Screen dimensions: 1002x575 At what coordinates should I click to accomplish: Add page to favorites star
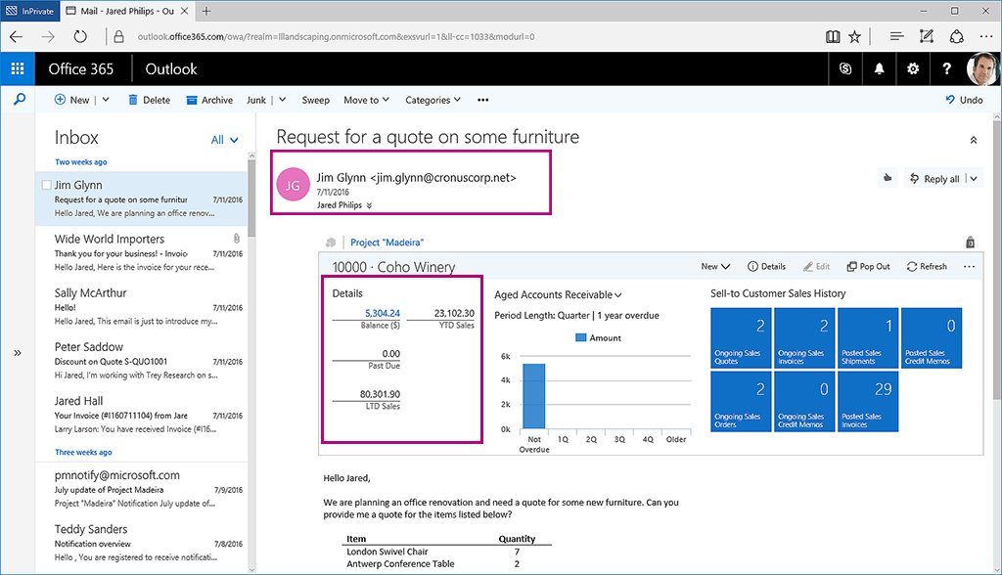(854, 36)
